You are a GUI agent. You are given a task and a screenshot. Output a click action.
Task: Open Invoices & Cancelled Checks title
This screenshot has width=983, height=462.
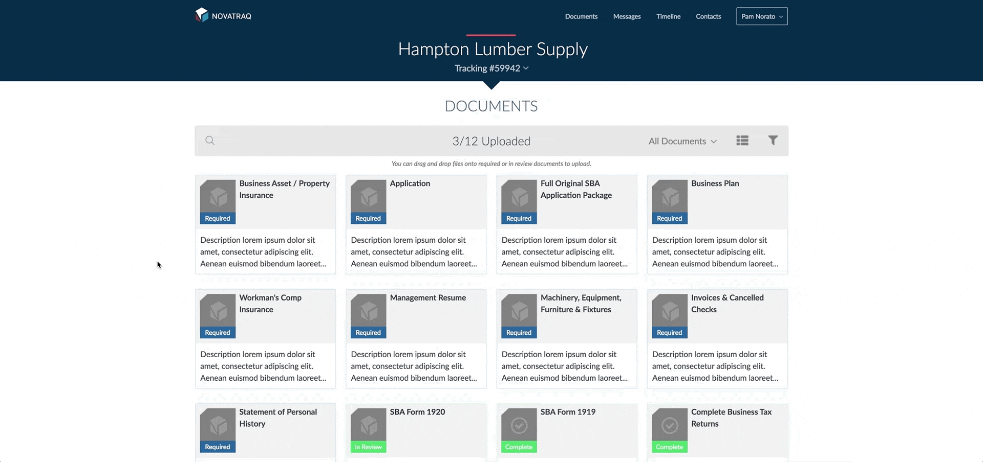coord(727,304)
